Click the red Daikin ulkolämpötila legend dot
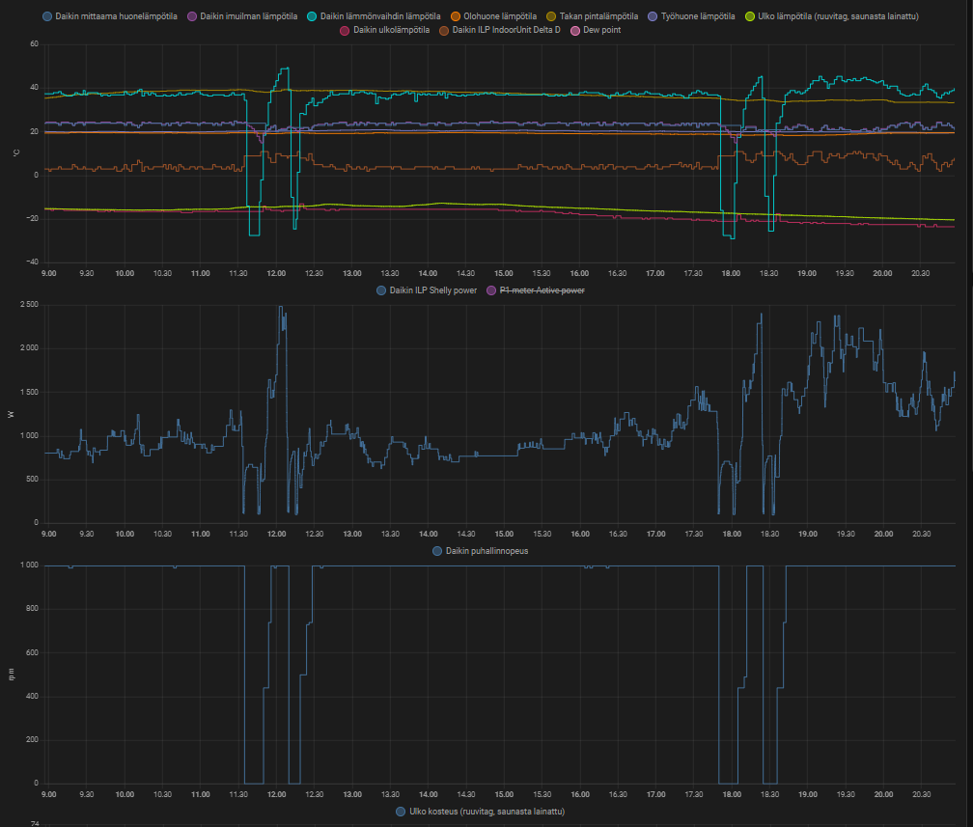Image resolution: width=973 pixels, height=827 pixels. (346, 31)
